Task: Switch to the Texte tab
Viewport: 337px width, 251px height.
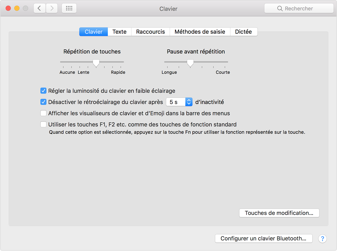Action: (119, 32)
